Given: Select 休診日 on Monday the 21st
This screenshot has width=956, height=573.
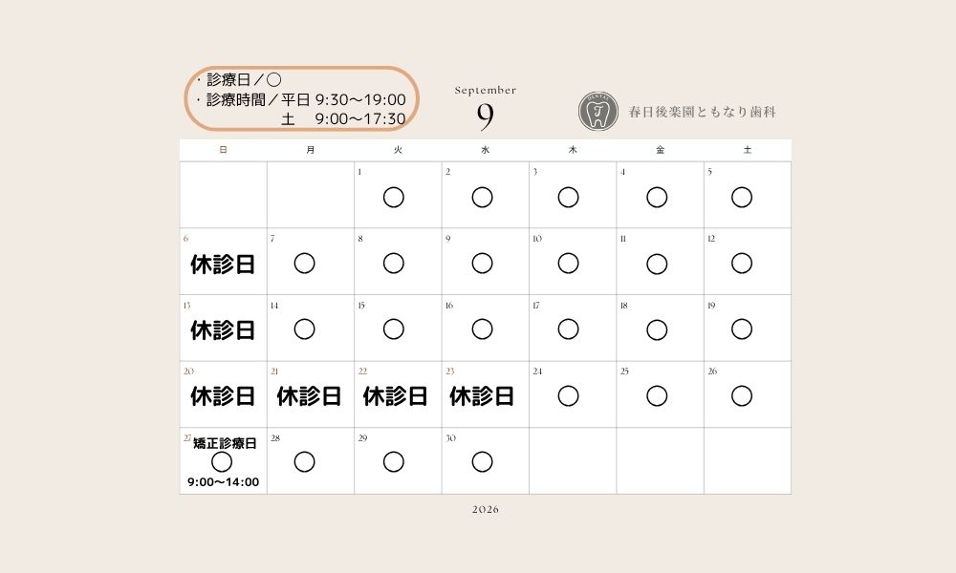Looking at the screenshot, I should click(x=309, y=396).
